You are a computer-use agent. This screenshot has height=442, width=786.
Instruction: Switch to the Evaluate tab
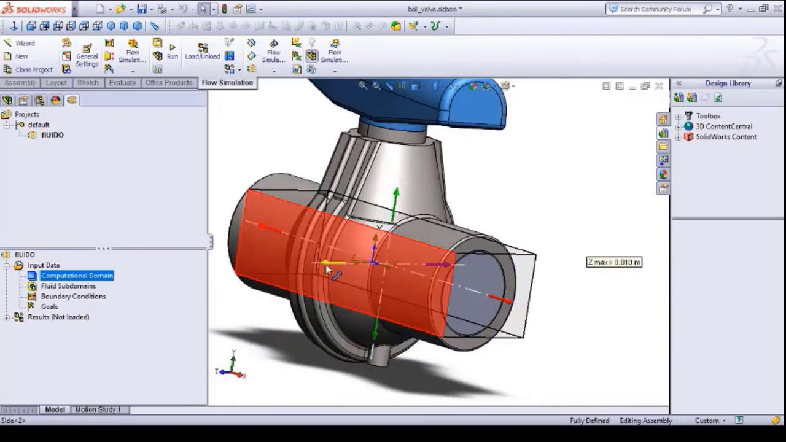pos(122,83)
